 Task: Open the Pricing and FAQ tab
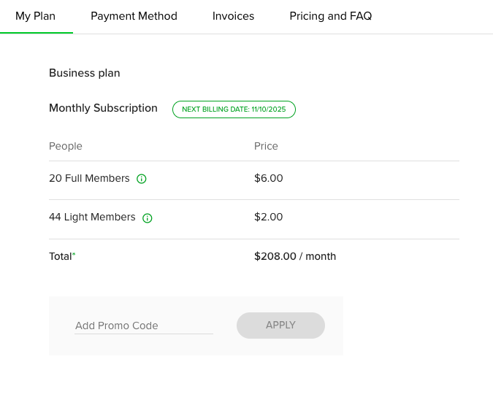(x=330, y=16)
